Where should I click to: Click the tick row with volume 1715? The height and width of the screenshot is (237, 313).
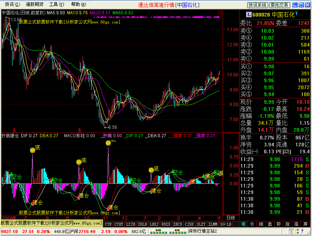click(x=275, y=159)
